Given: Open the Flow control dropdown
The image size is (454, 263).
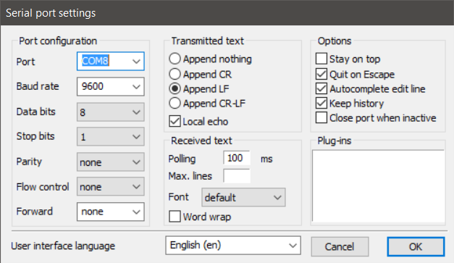Looking at the screenshot, I should (110, 186).
